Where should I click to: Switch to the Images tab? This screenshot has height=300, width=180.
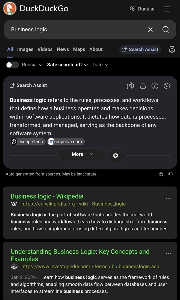pos(25,49)
